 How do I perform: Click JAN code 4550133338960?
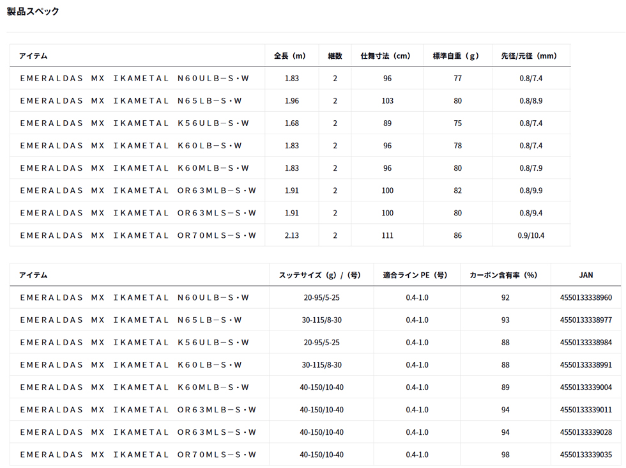click(x=586, y=298)
